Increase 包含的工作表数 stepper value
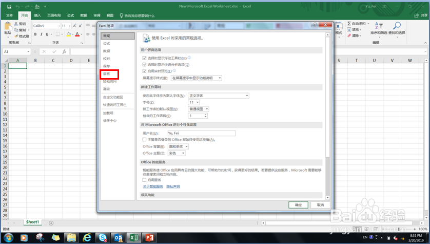 click(205, 115)
